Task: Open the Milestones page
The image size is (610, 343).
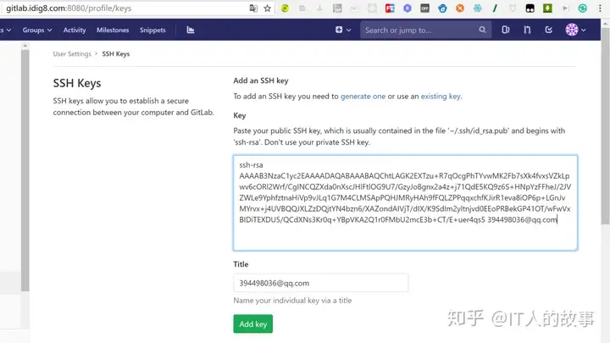Action: [x=113, y=30]
